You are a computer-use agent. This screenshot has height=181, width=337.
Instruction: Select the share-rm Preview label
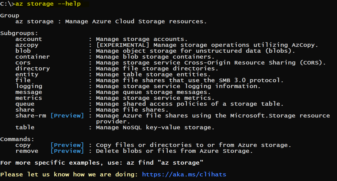coord(67,115)
